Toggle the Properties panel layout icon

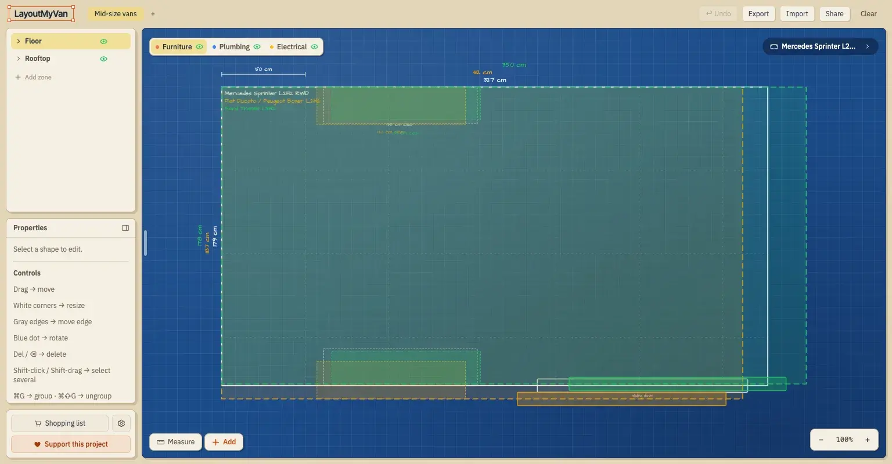(x=125, y=228)
